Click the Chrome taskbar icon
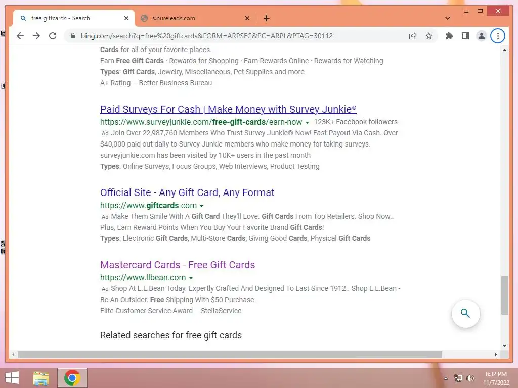Image resolution: width=518 pixels, height=388 pixels. point(72,378)
